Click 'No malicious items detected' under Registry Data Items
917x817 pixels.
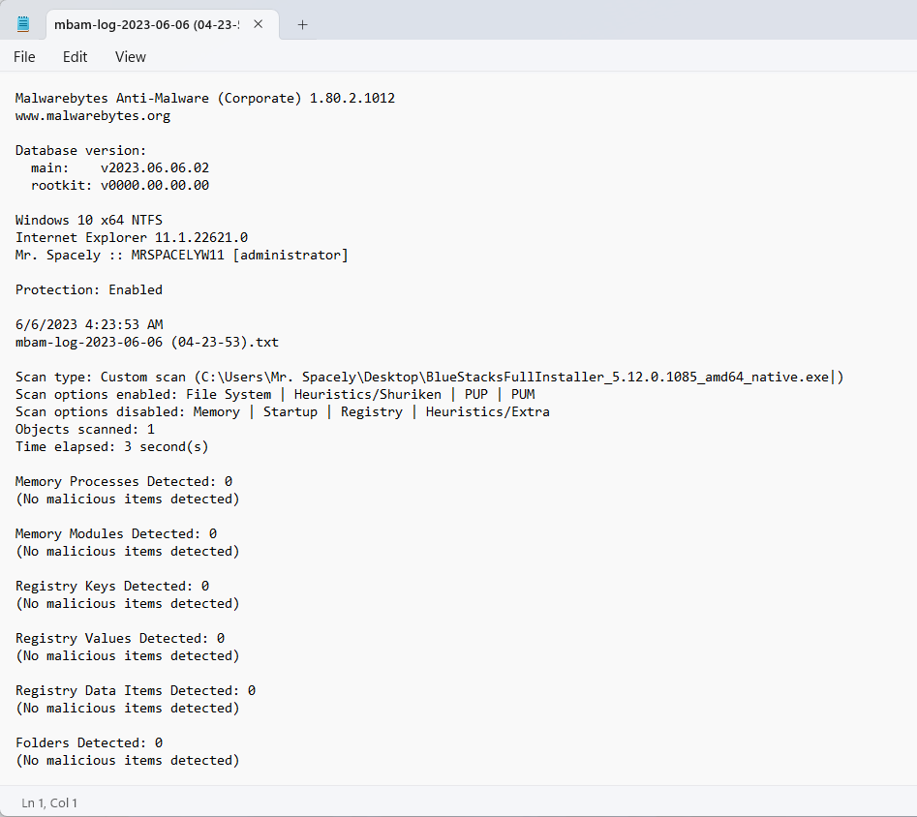[128, 709]
